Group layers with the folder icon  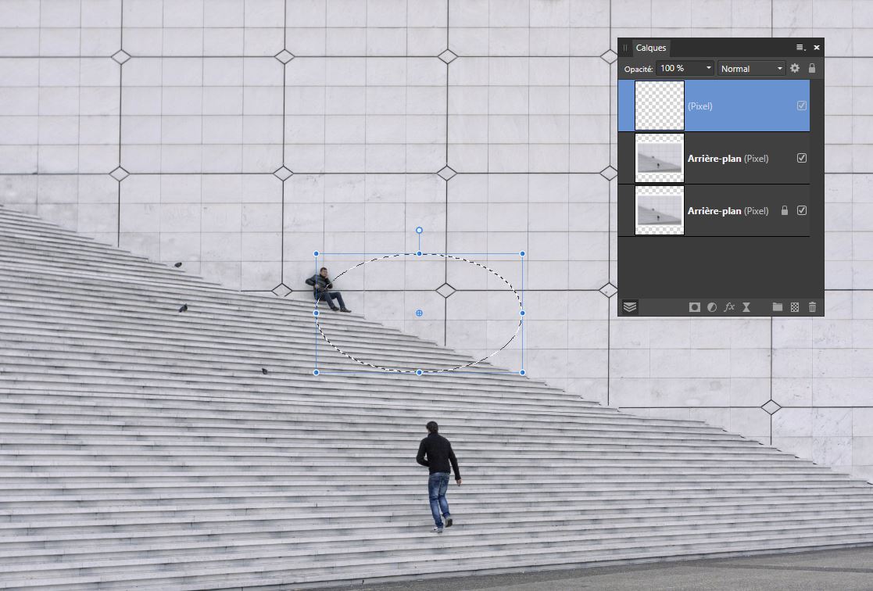(x=777, y=307)
